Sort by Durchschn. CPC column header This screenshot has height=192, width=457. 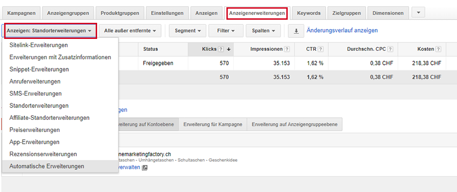point(363,49)
